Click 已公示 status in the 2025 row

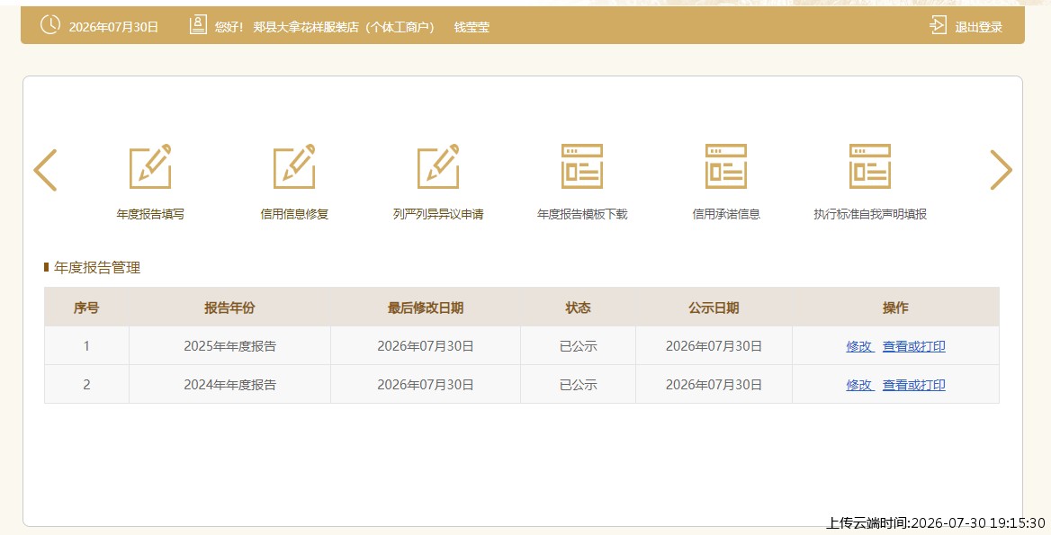(578, 346)
